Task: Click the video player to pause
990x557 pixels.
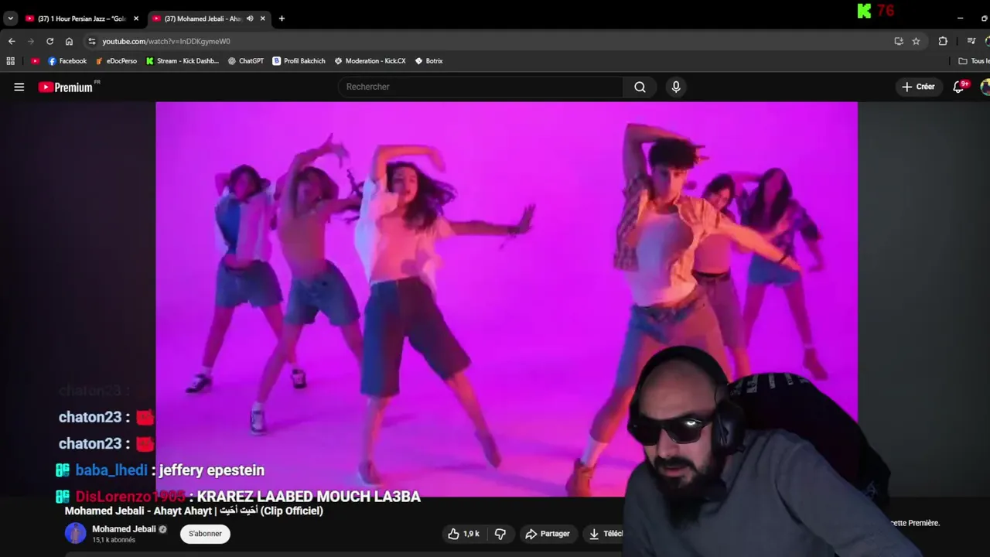Action: tap(506, 299)
